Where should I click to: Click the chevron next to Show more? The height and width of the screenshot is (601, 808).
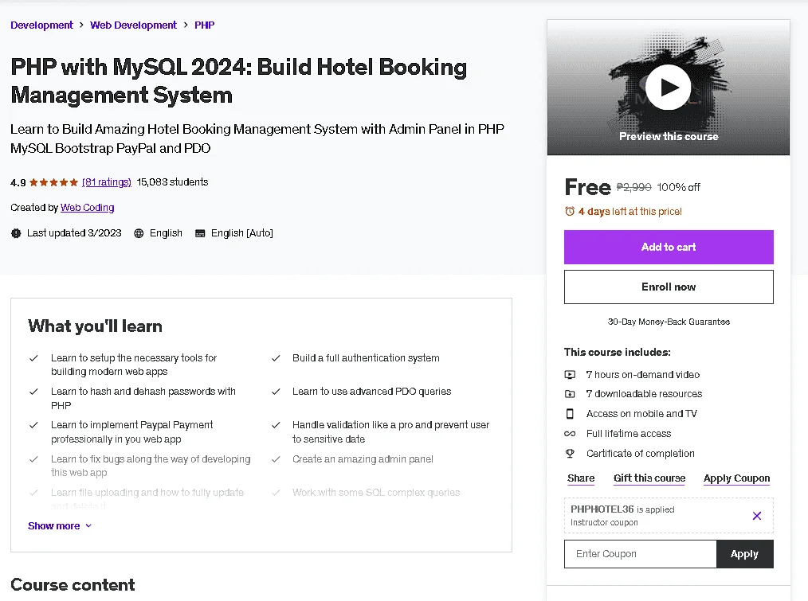(x=88, y=526)
